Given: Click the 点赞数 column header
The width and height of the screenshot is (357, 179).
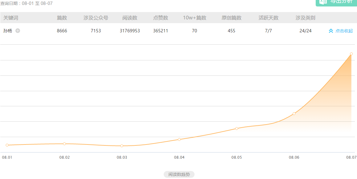Looking at the screenshot, I should [160, 18].
